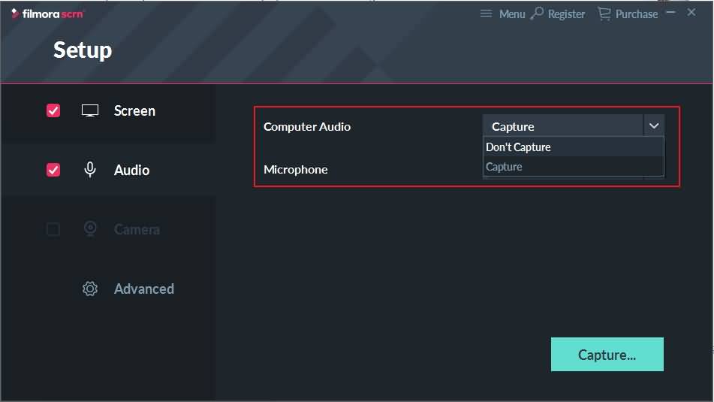Click the Purchase shopping cart icon
The width and height of the screenshot is (714, 402).
click(x=604, y=14)
